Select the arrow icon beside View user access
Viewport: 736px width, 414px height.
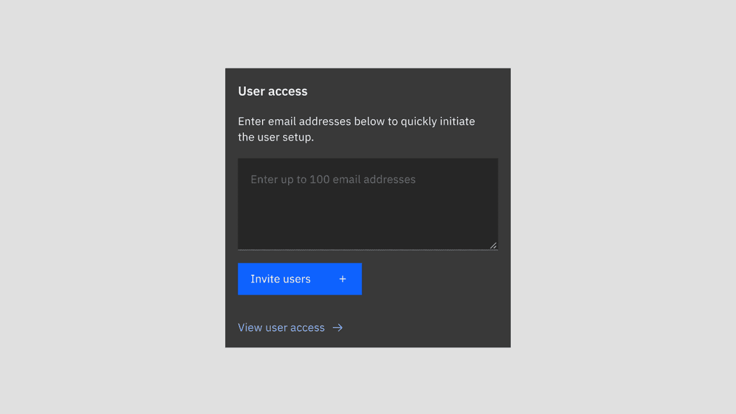tap(337, 327)
